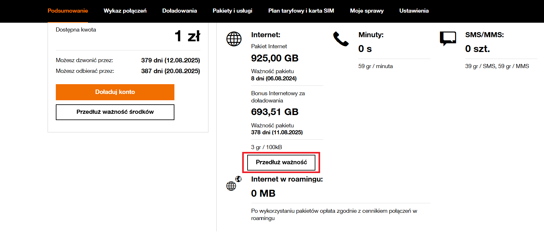Open the Podsumowanie tab
This screenshot has height=232, width=544.
click(x=68, y=11)
